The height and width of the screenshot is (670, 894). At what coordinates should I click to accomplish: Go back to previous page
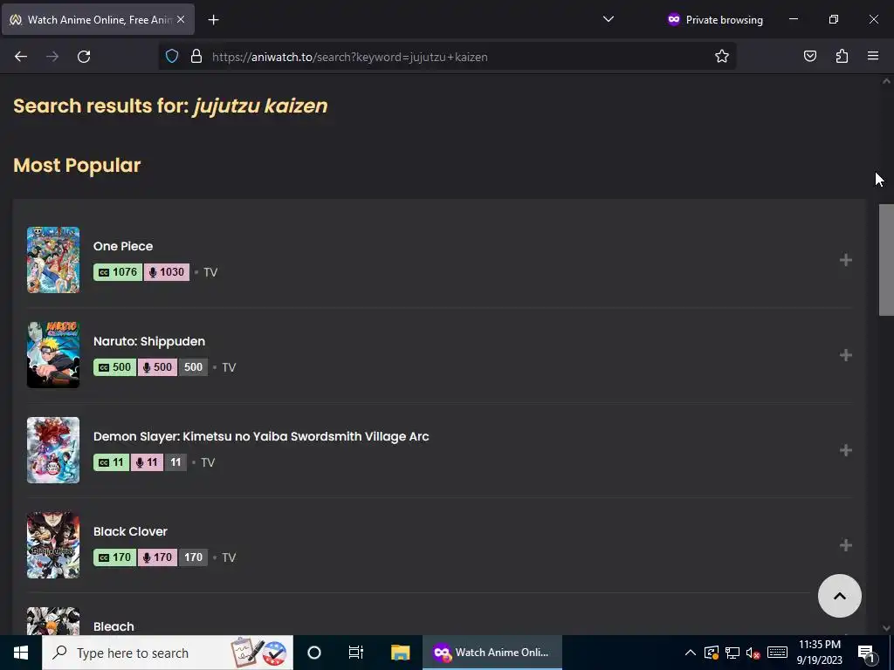click(x=21, y=57)
